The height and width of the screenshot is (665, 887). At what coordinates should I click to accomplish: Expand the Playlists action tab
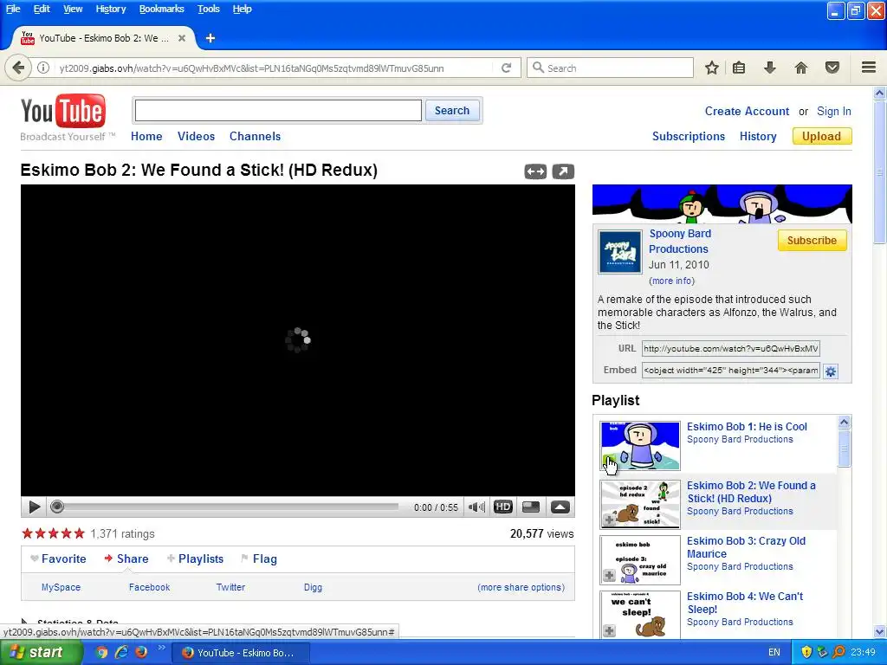[x=195, y=558]
